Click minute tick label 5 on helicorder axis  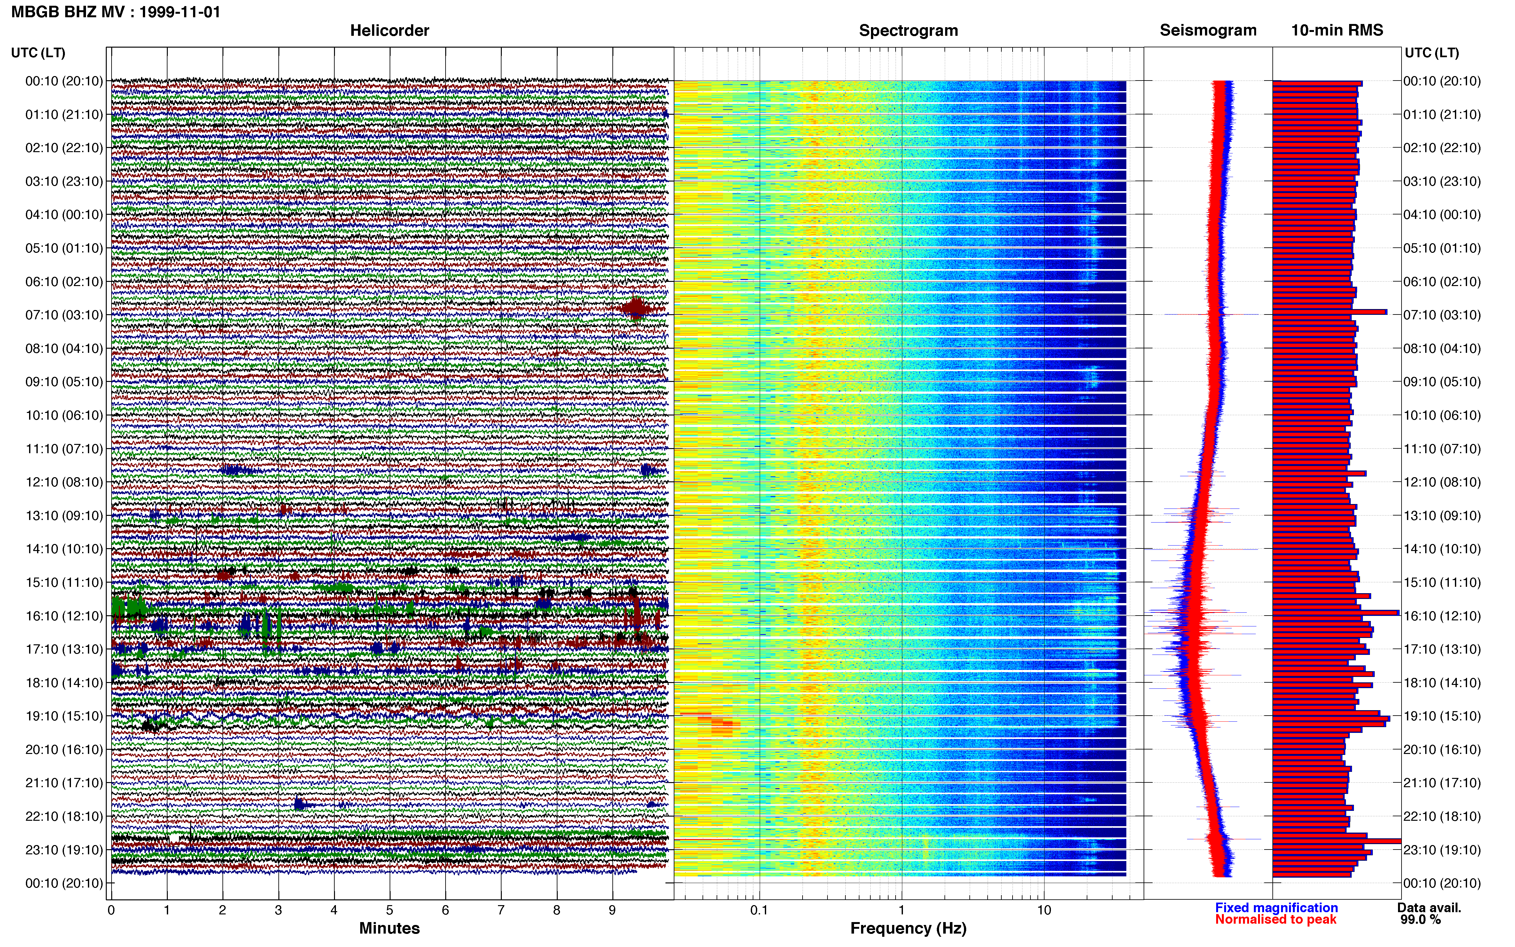(x=390, y=910)
